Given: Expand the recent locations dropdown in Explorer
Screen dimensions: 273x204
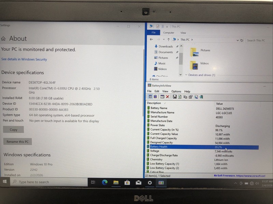Looking at the screenshot, I should (x=164, y=39).
